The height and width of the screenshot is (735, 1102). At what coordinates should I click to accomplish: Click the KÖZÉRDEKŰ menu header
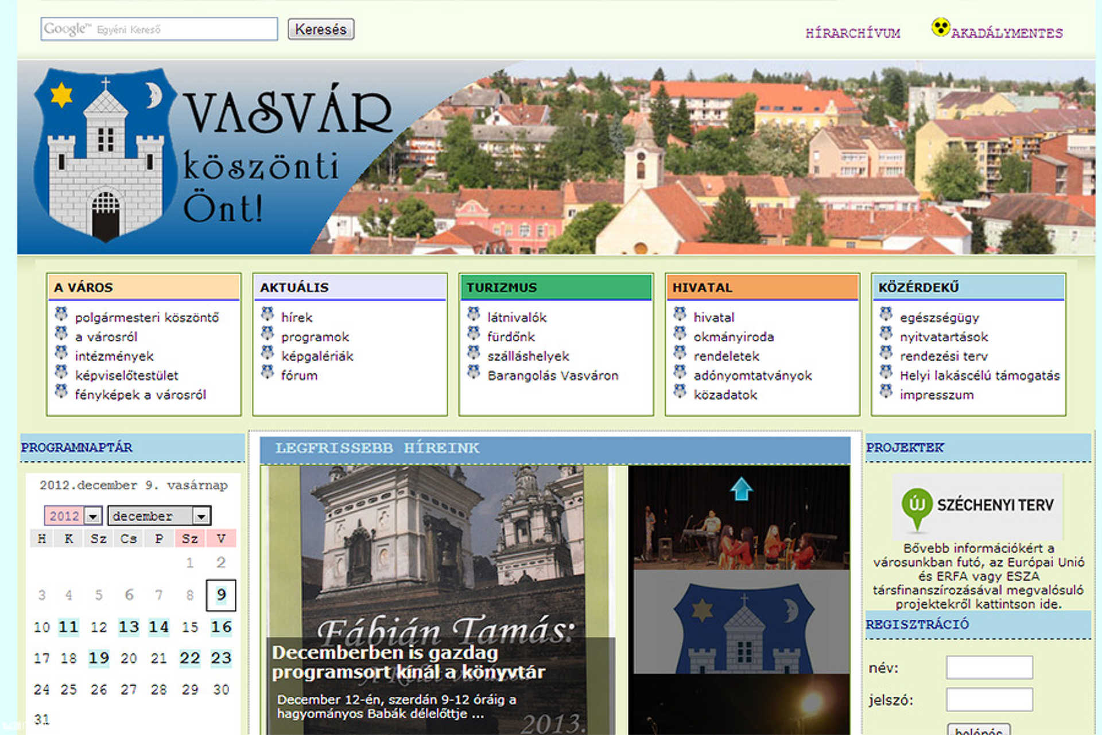(x=968, y=287)
